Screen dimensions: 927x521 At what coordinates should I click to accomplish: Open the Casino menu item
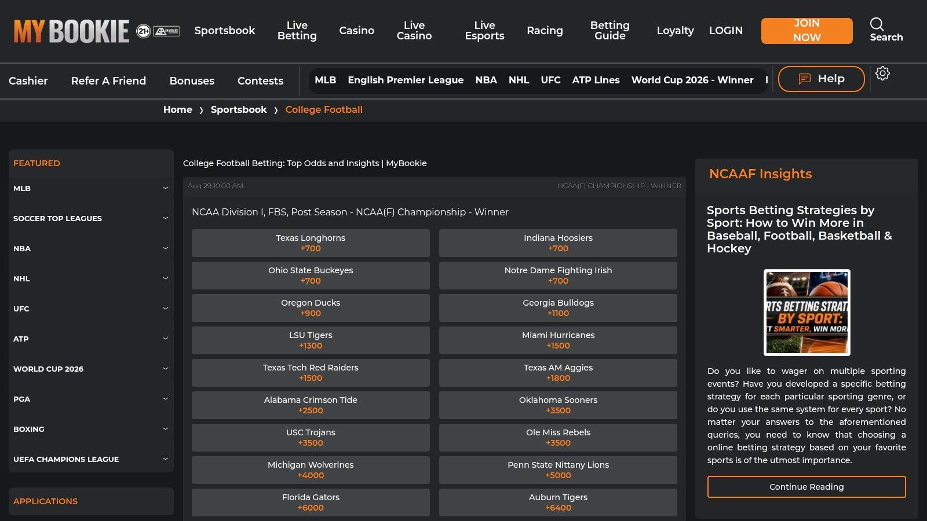tap(357, 31)
